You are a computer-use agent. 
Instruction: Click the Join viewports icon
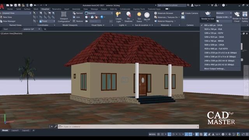click(x=74, y=17)
